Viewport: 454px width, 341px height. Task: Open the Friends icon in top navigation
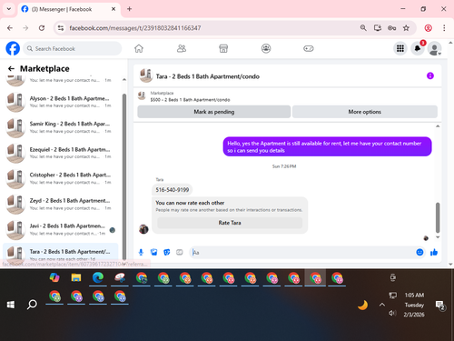(x=182, y=48)
